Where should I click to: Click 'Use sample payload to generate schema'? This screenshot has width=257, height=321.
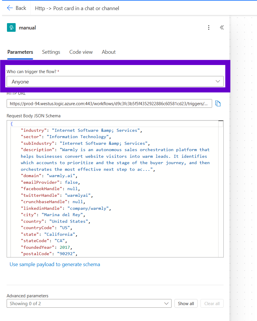55,264
